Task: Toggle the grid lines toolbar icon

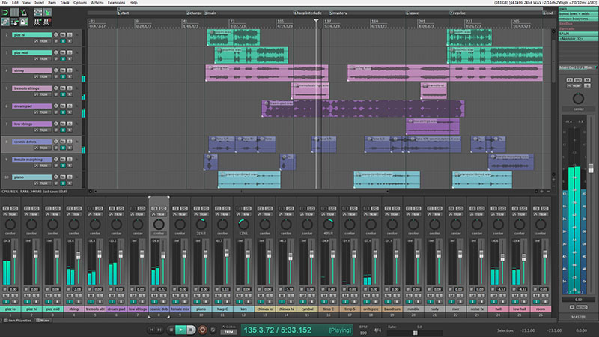Action: pos(14,13)
